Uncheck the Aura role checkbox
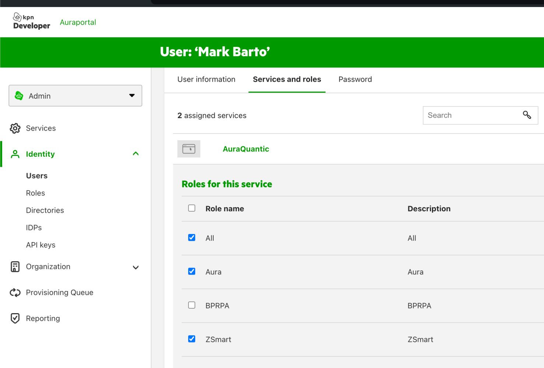The image size is (544, 368). (192, 272)
